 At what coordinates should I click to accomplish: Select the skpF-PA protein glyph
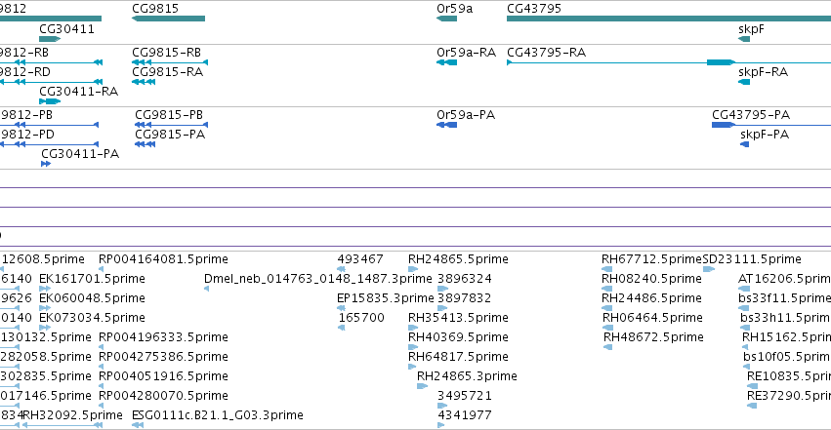click(745, 144)
